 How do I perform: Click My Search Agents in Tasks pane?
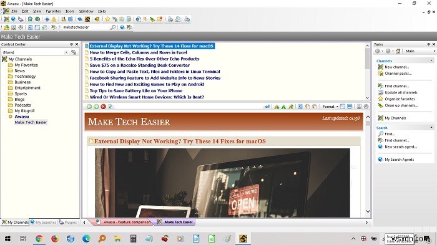coord(399,160)
